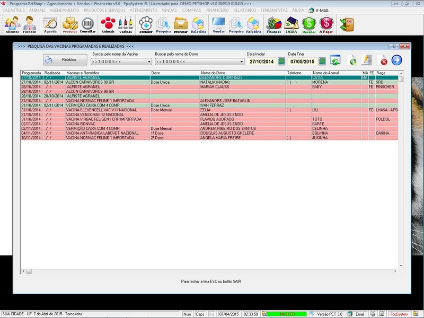424x318 pixels.
Task: Open the Finanças chart icon
Action: (273, 24)
